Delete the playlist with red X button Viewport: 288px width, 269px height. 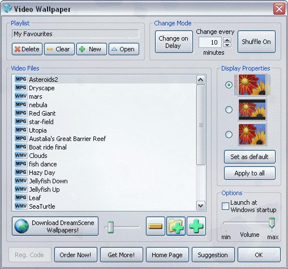27,49
